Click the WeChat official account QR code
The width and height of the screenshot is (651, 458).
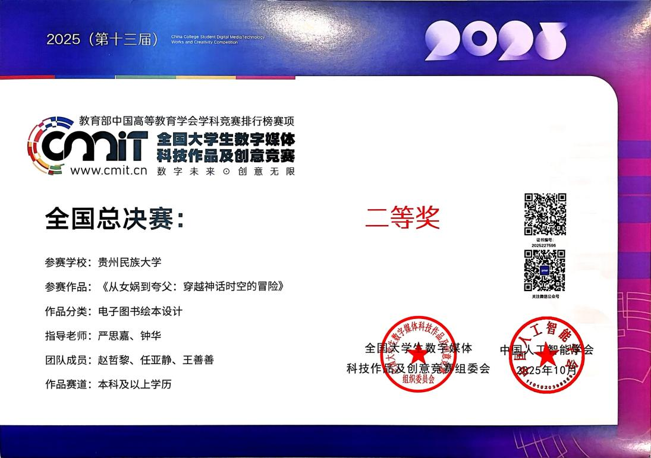pos(544,270)
